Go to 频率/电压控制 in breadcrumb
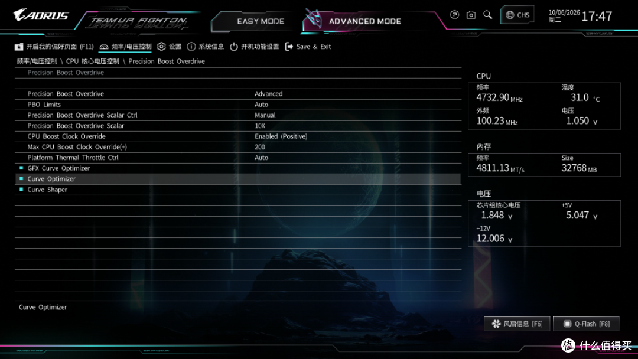The image size is (638, 359). 37,61
